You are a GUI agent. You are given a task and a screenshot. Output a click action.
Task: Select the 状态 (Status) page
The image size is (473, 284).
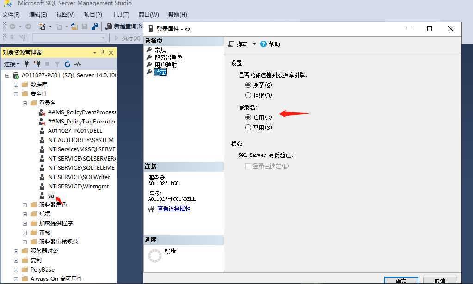[x=160, y=73]
